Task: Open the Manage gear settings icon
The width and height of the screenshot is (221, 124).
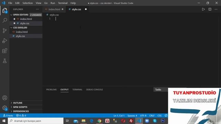Action: point(4,108)
